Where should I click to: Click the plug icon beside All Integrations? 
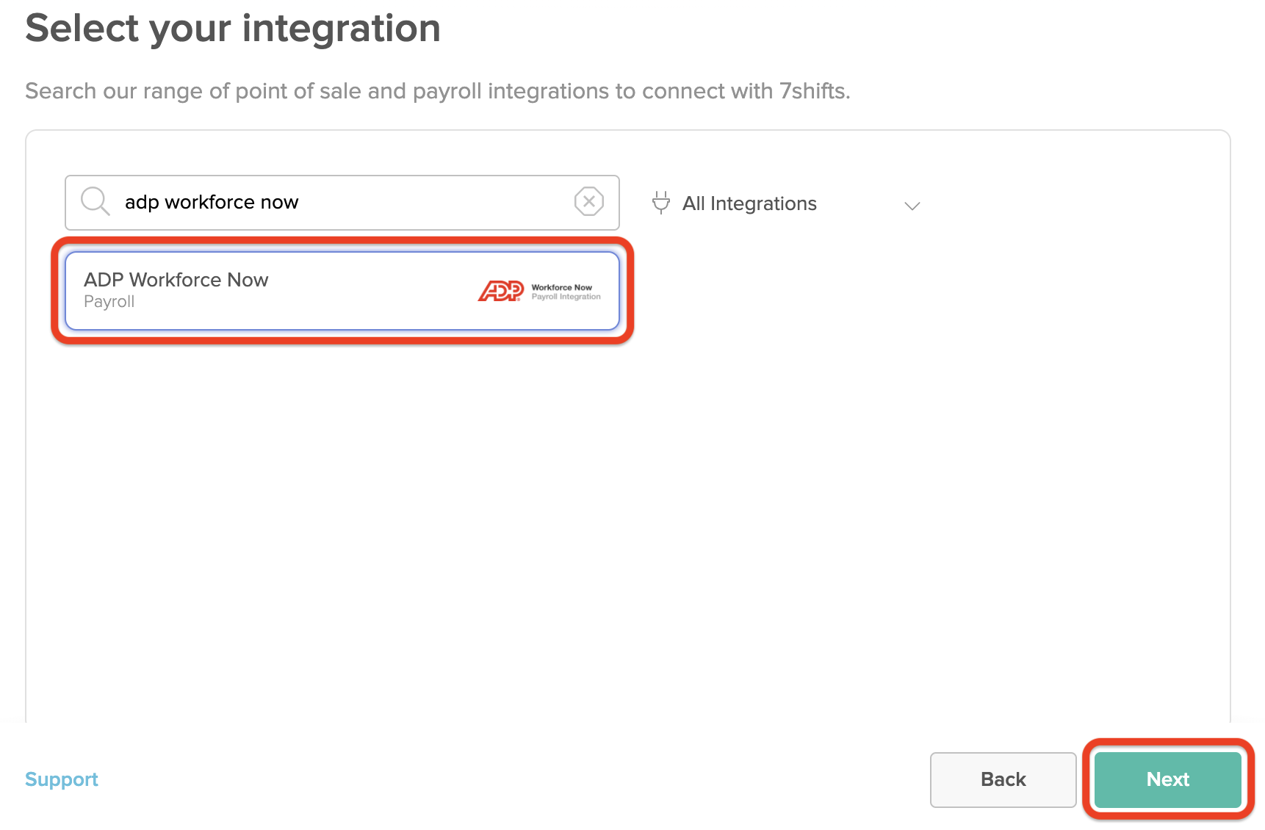(x=660, y=203)
